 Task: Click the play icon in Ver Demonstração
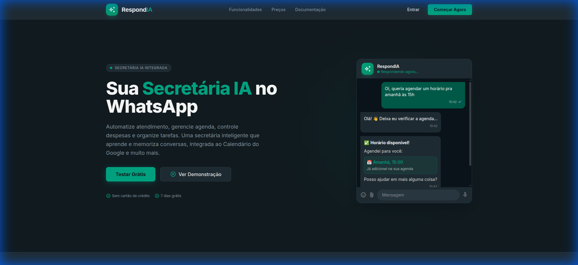coord(173,174)
